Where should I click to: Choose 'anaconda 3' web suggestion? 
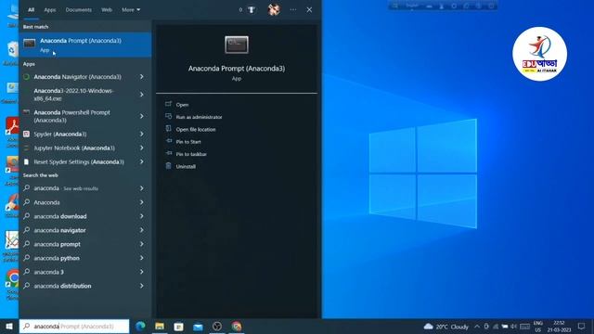click(x=78, y=272)
